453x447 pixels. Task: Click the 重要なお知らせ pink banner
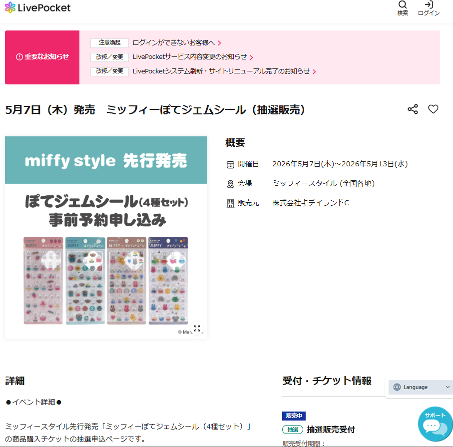tap(42, 57)
